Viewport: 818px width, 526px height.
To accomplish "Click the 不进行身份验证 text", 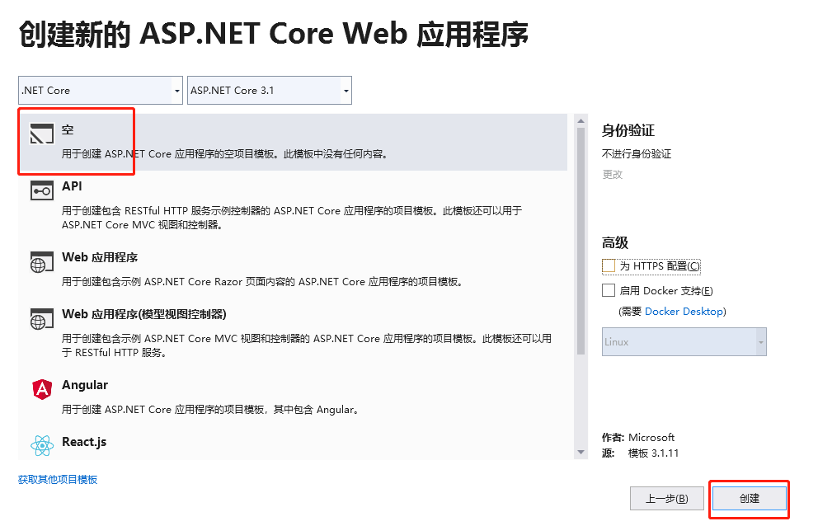I will pyautogui.click(x=637, y=154).
